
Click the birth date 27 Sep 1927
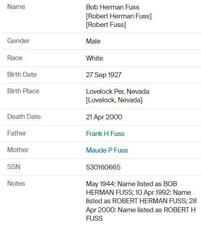104,75
